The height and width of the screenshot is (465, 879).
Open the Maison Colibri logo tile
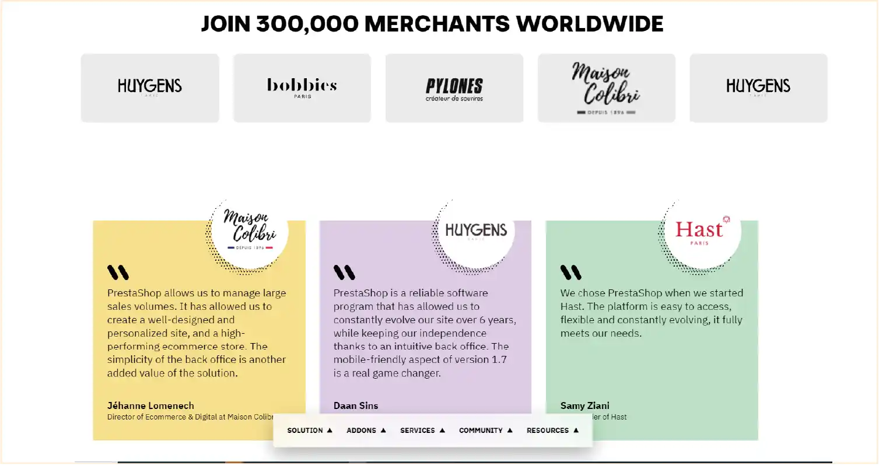point(606,86)
